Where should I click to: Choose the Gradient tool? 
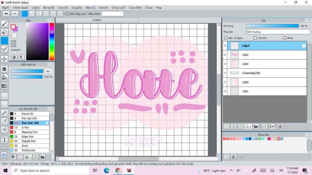(4, 86)
